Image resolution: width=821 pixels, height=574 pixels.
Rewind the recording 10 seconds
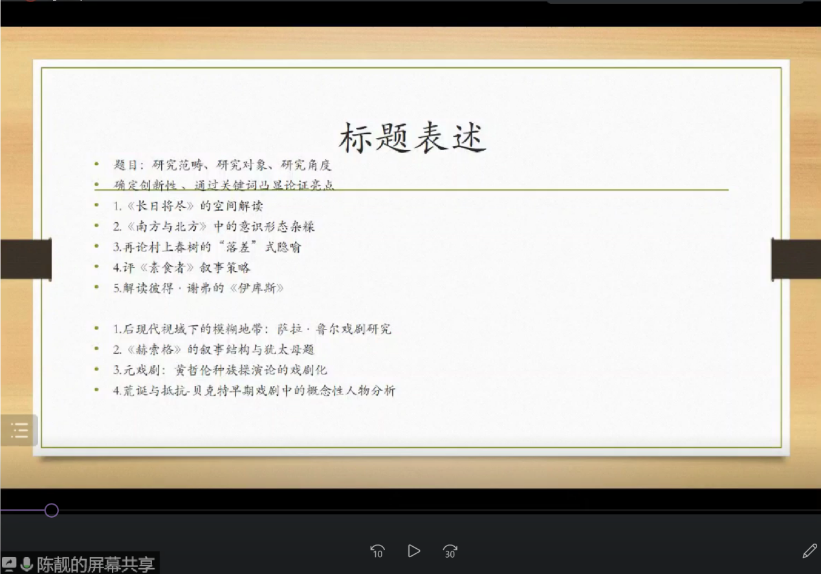377,551
